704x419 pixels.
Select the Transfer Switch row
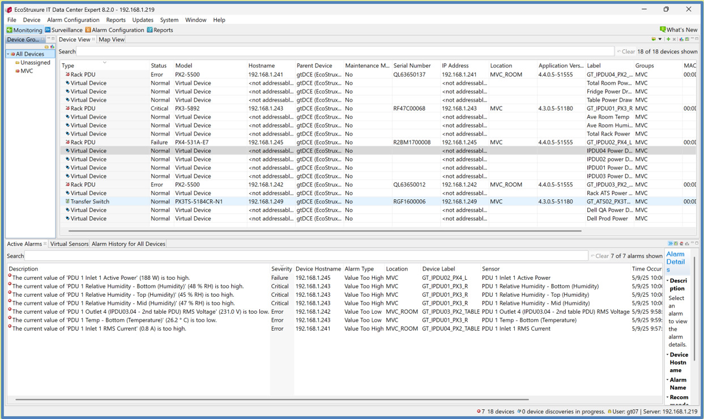[x=378, y=202]
